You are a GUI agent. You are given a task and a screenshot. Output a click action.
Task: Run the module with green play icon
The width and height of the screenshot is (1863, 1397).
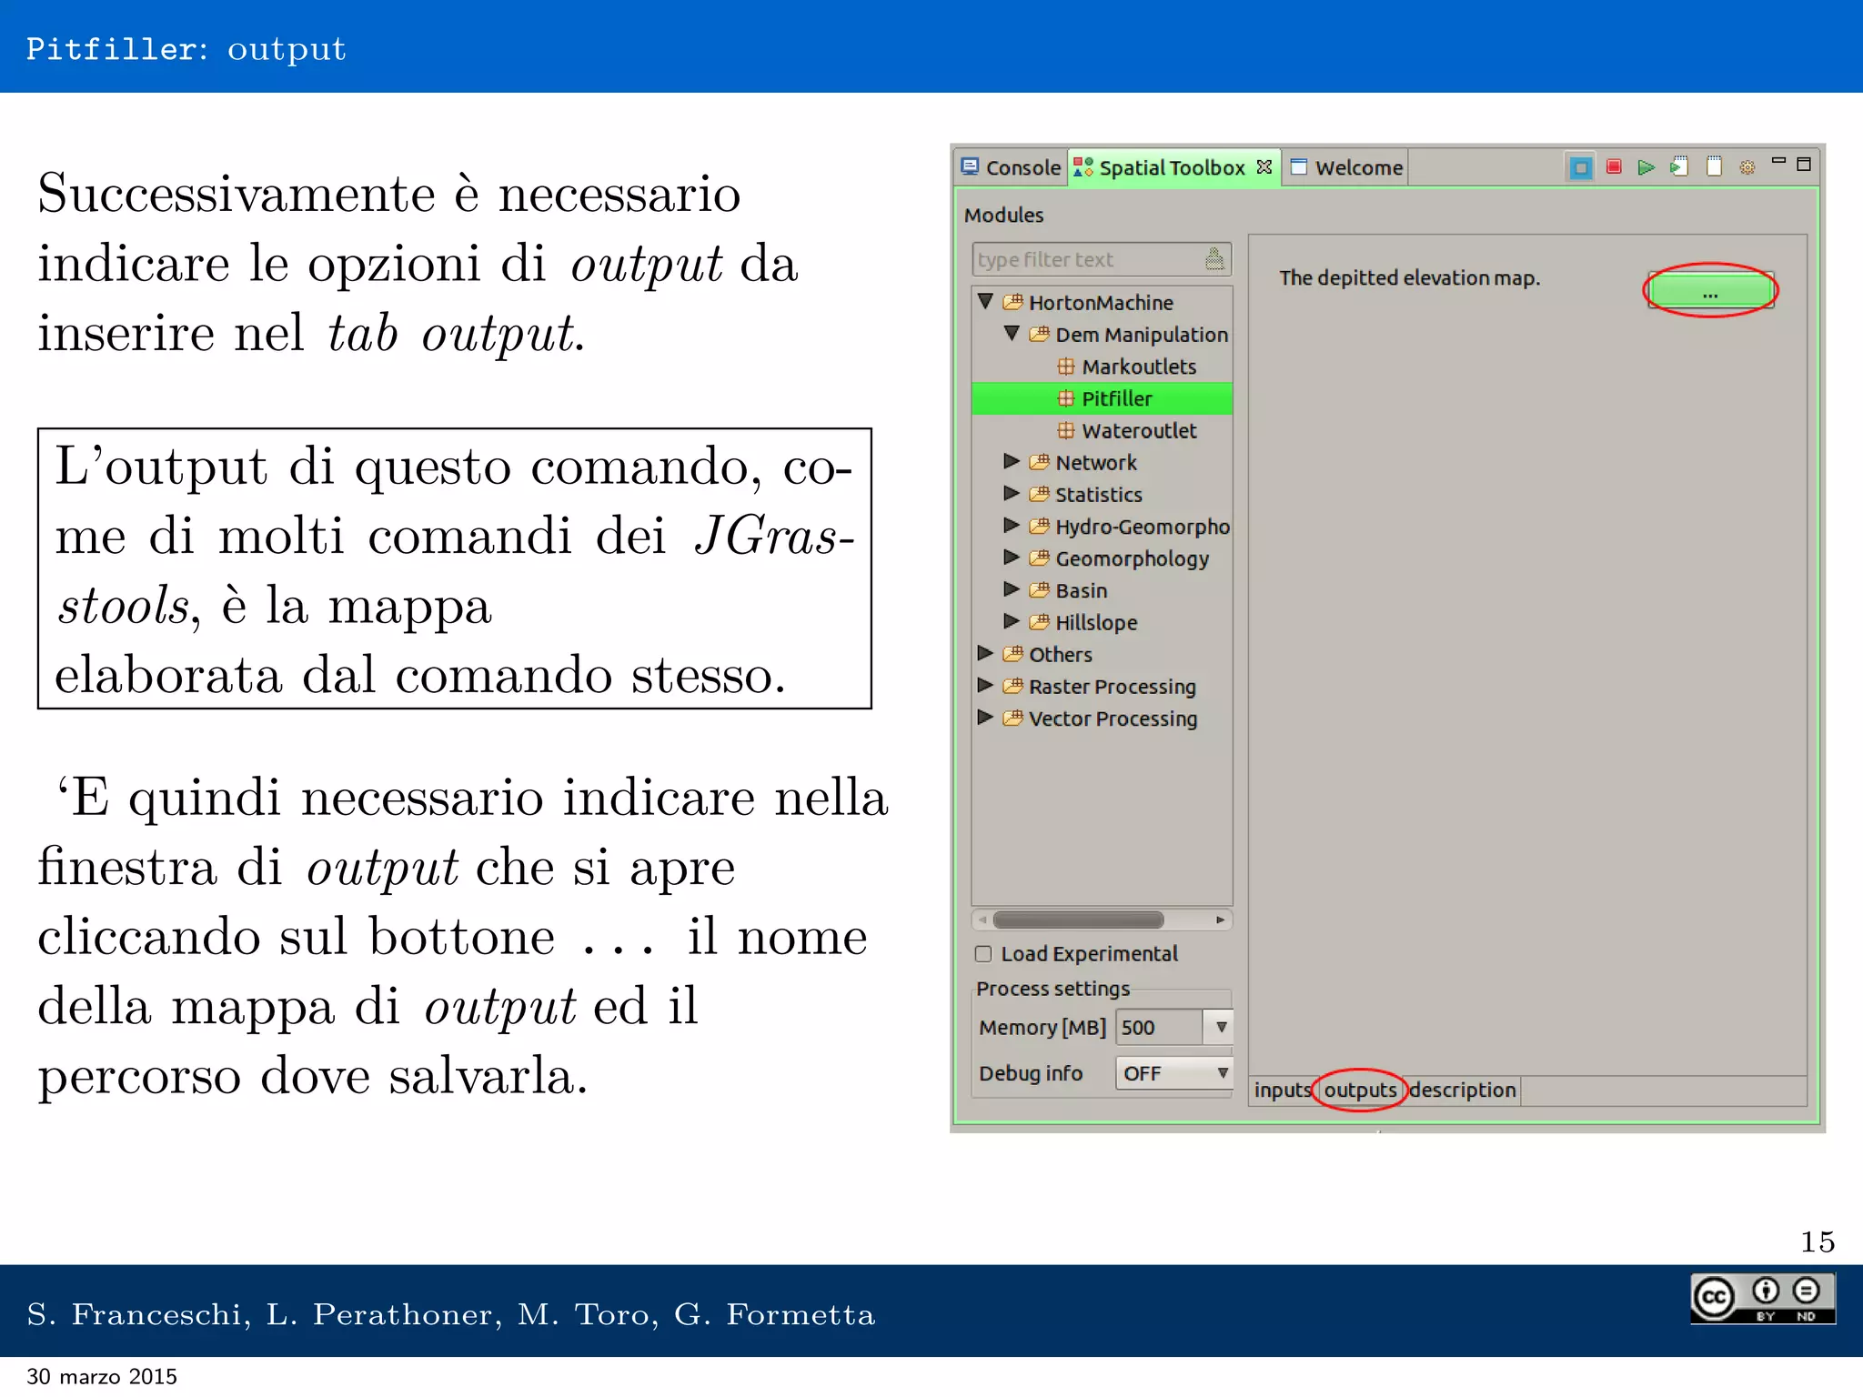[1646, 167]
